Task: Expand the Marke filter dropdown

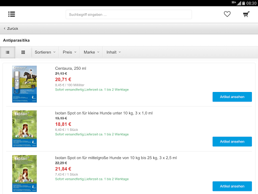Action: coord(91,52)
